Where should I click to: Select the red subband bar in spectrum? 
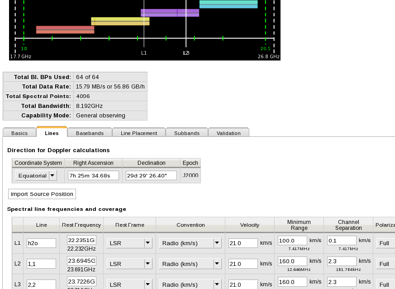[x=65, y=29]
